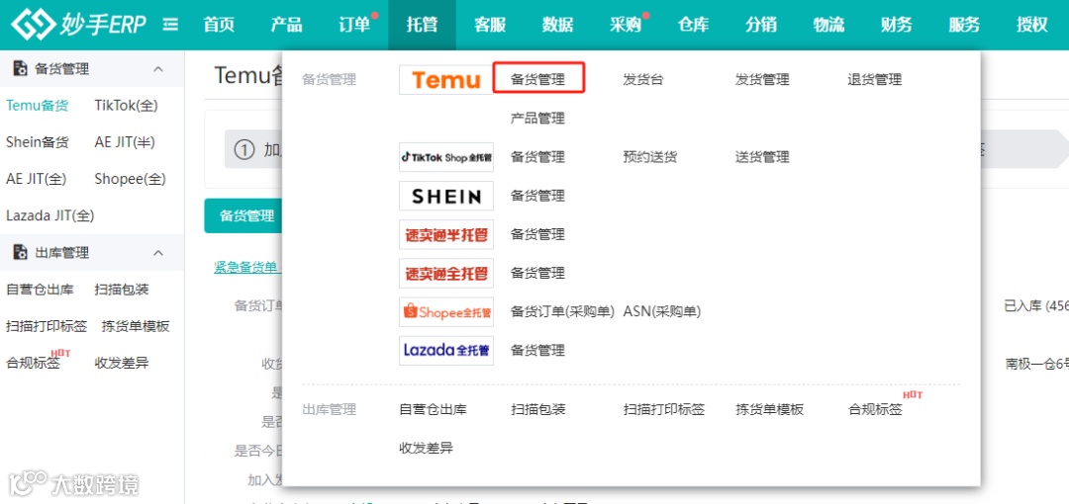Open Temu 产品管理 link
The width and height of the screenshot is (1069, 504).
[537, 119]
